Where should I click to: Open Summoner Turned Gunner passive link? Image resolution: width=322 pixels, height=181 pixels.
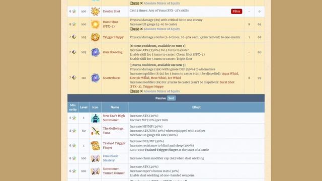(x=114, y=171)
